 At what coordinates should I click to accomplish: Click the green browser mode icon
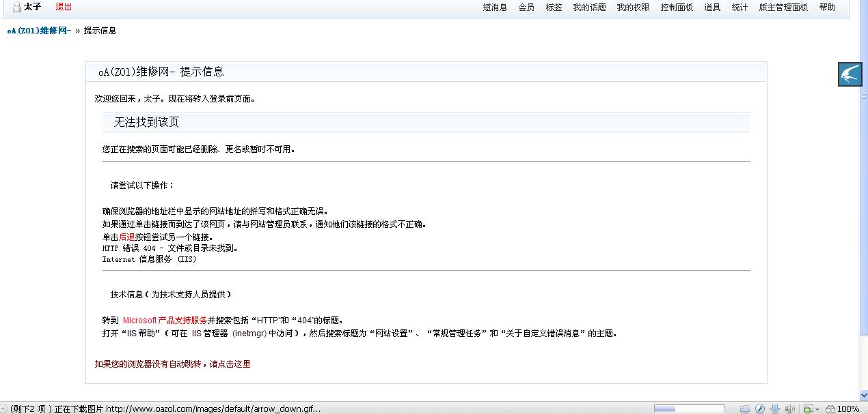808,409
